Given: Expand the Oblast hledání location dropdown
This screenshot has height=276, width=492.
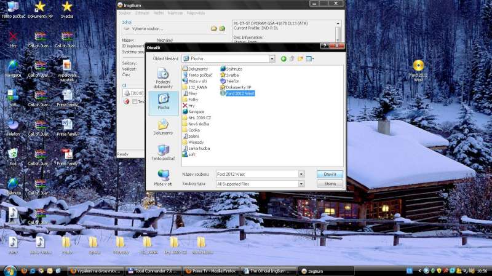Looking at the screenshot, I should click(271, 58).
